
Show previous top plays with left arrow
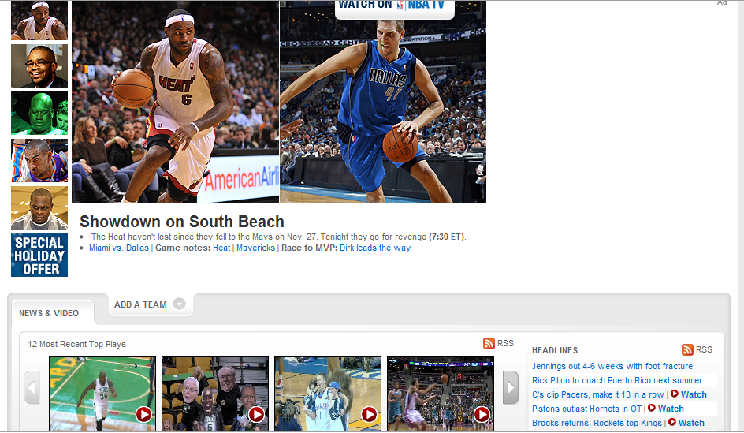point(32,387)
